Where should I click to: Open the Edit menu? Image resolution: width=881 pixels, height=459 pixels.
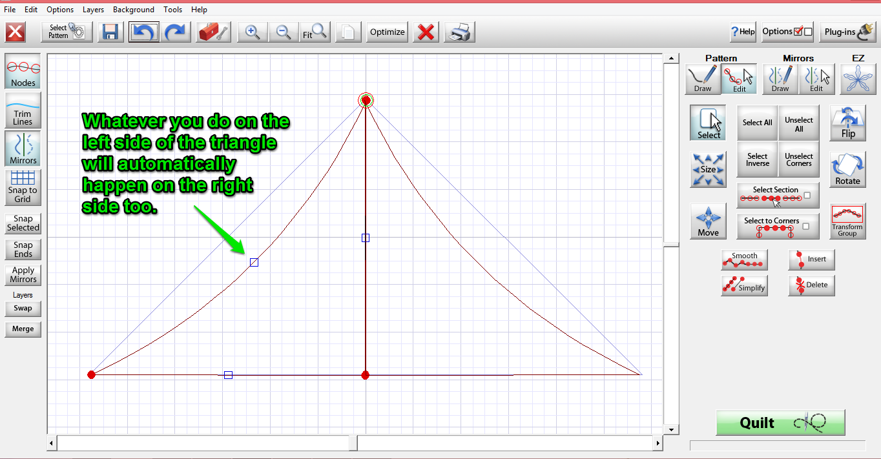pyautogui.click(x=31, y=10)
